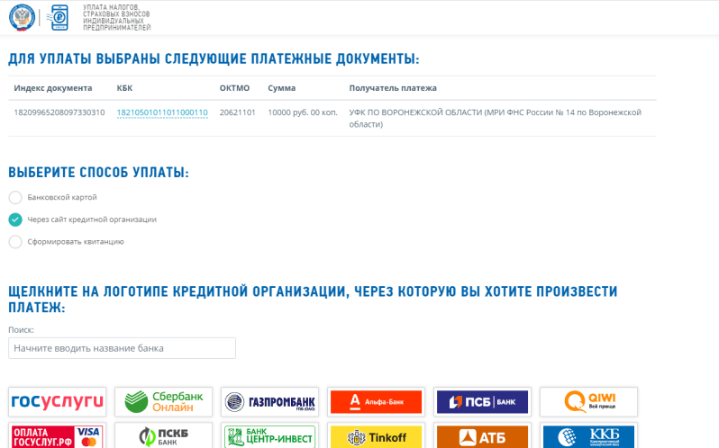This screenshot has height=448, width=719.
Task: Click the Получатель платежа column header
Action: pyautogui.click(x=393, y=88)
